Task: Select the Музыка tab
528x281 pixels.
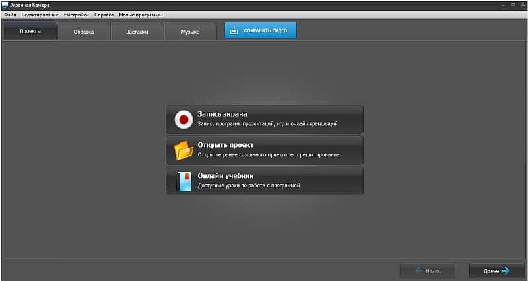Action: pyautogui.click(x=190, y=32)
